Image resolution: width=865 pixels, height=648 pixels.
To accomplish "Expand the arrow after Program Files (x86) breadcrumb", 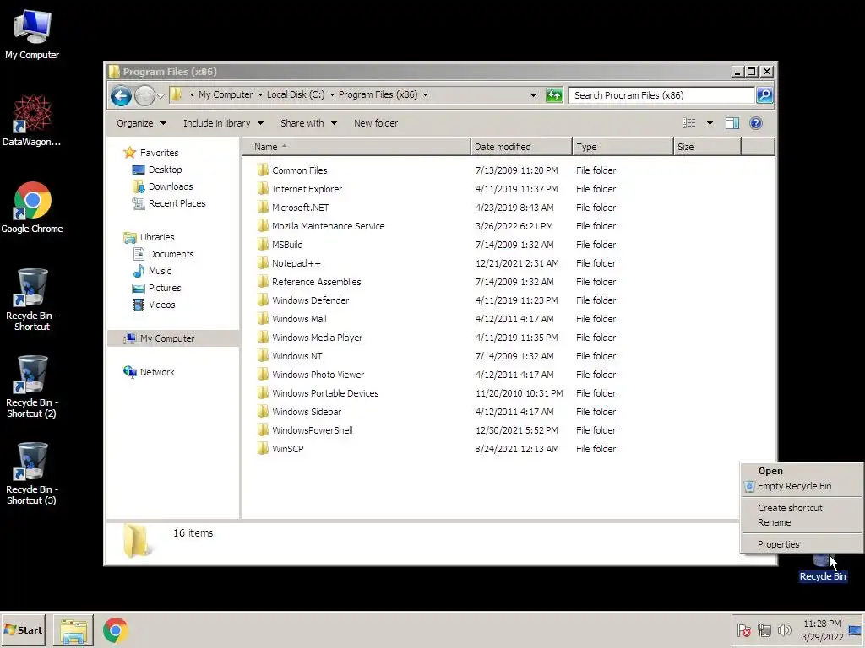I will tap(425, 94).
